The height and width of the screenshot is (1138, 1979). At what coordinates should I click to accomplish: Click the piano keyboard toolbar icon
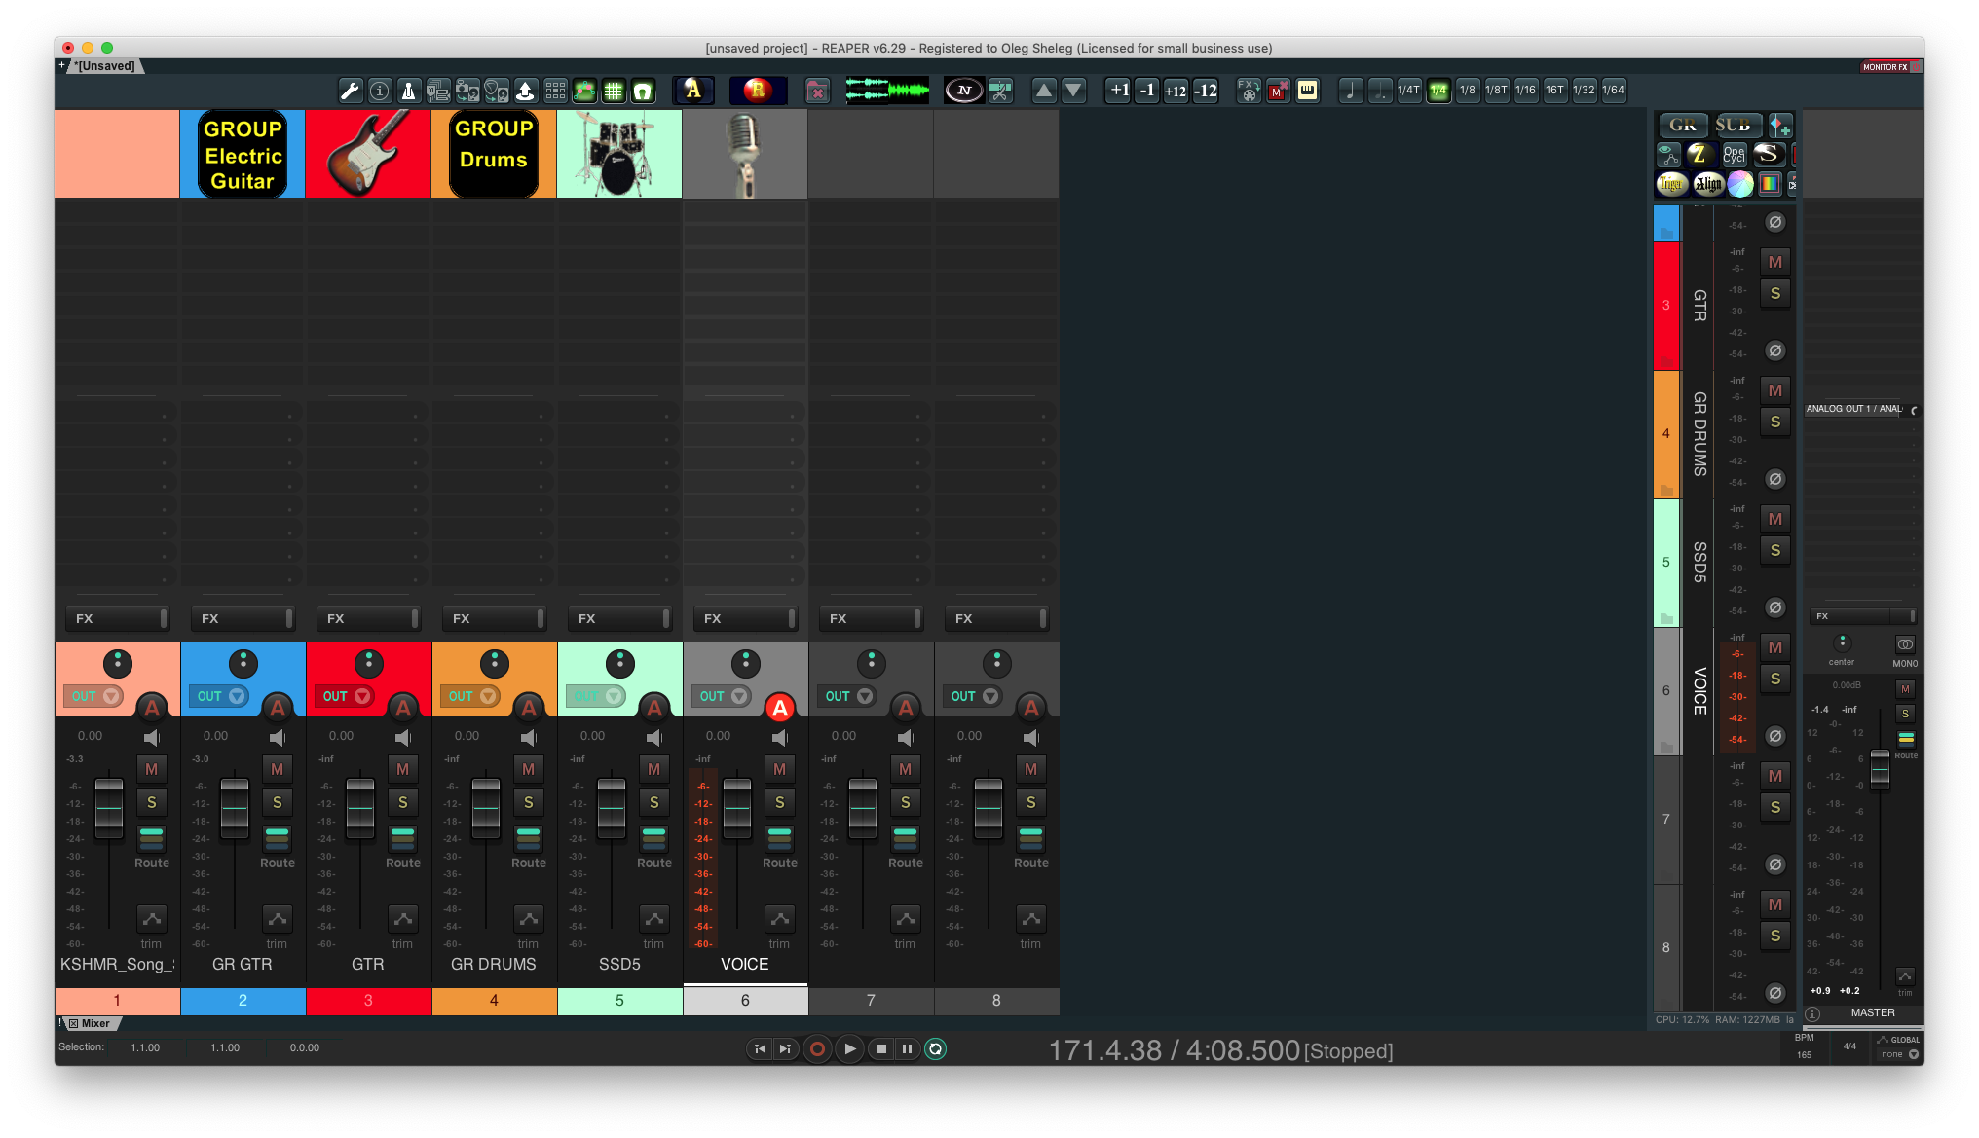click(x=1307, y=91)
